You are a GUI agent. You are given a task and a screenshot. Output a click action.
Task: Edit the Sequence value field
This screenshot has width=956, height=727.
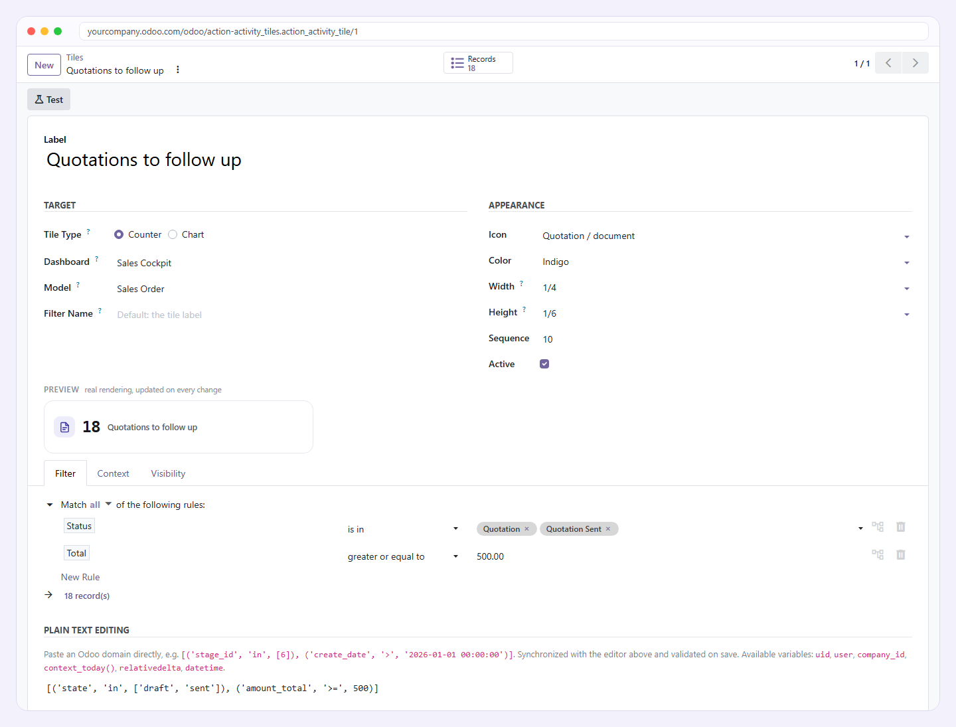coord(726,339)
